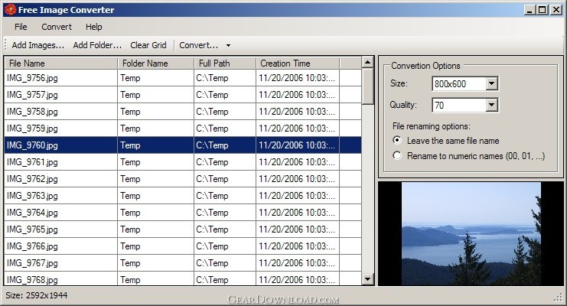Click C:\Temp path cell in IMG_9758.jpg row
Image resolution: width=567 pixels, height=306 pixels.
(225, 112)
